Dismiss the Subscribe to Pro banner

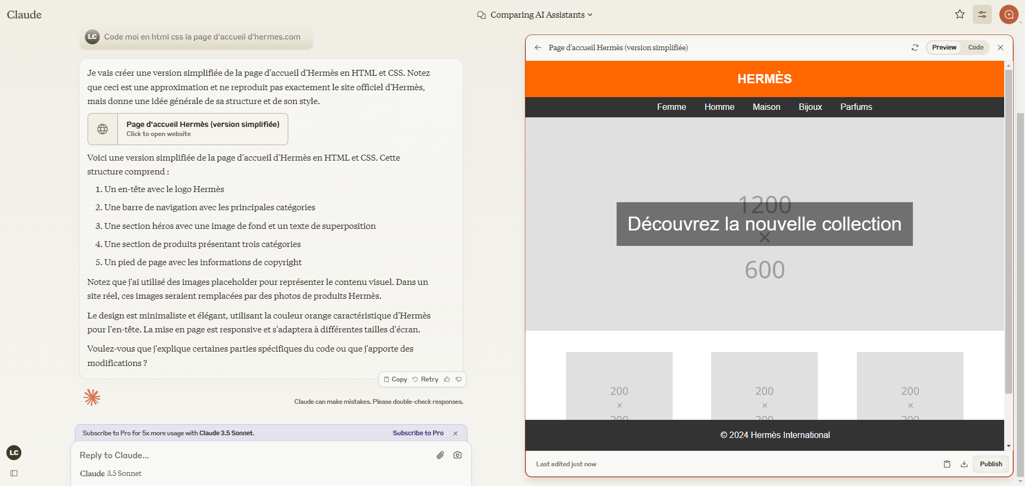tap(455, 433)
